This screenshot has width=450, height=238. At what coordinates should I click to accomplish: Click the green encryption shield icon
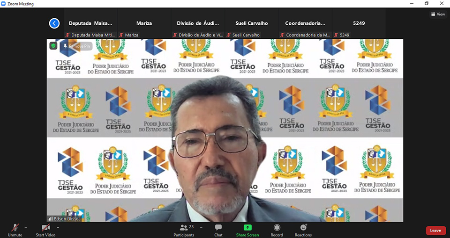tap(53, 46)
